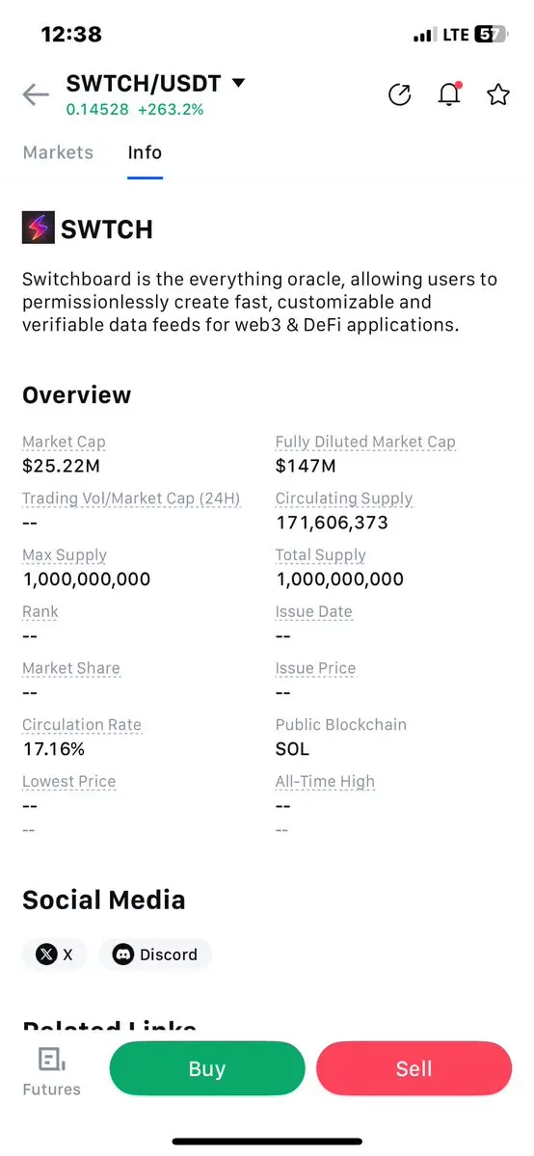This screenshot has width=534, height=1156.
Task: Open the X social media link
Action: (55, 954)
